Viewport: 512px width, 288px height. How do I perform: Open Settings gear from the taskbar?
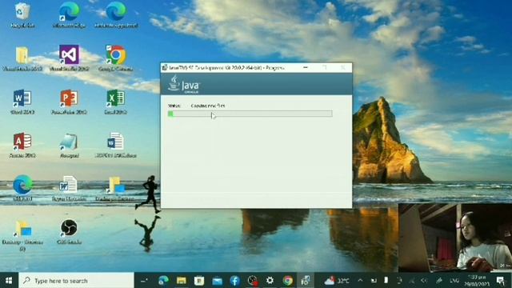(x=270, y=281)
